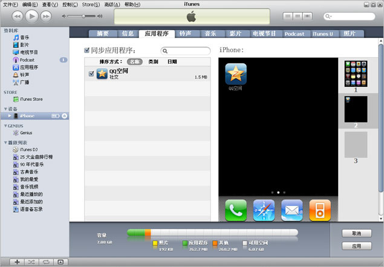
Task: Click the Phone icon in the iPhone dock
Action: pyautogui.click(x=235, y=210)
